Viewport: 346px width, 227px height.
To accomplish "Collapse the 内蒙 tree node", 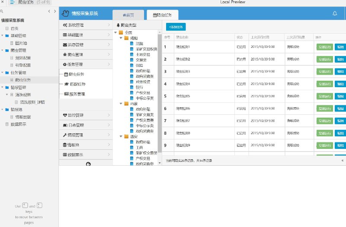I will (x=121, y=104).
